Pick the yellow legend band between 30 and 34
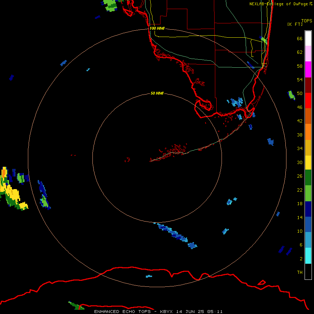The image size is (314, 314). pos(308,163)
